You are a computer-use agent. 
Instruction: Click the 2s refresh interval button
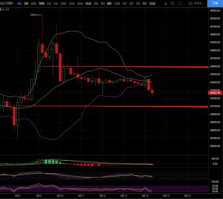click(x=166, y=4)
